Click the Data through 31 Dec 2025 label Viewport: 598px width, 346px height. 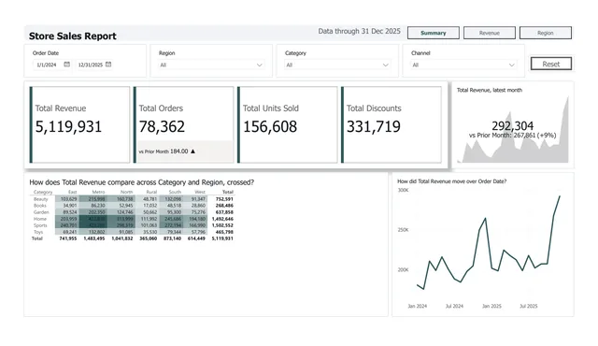tap(359, 31)
